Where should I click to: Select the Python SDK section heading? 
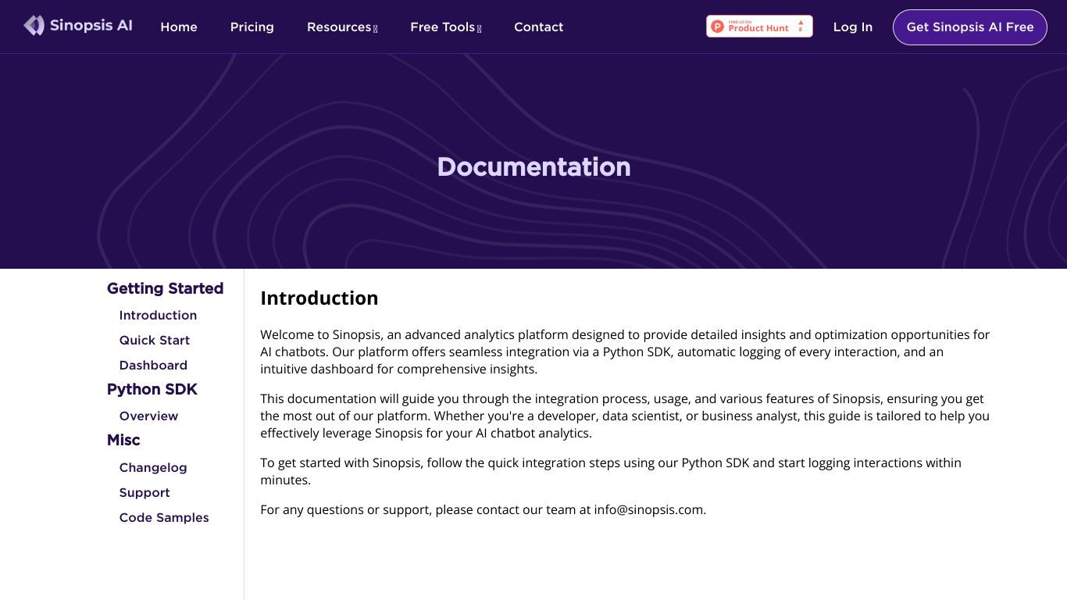[x=152, y=389]
